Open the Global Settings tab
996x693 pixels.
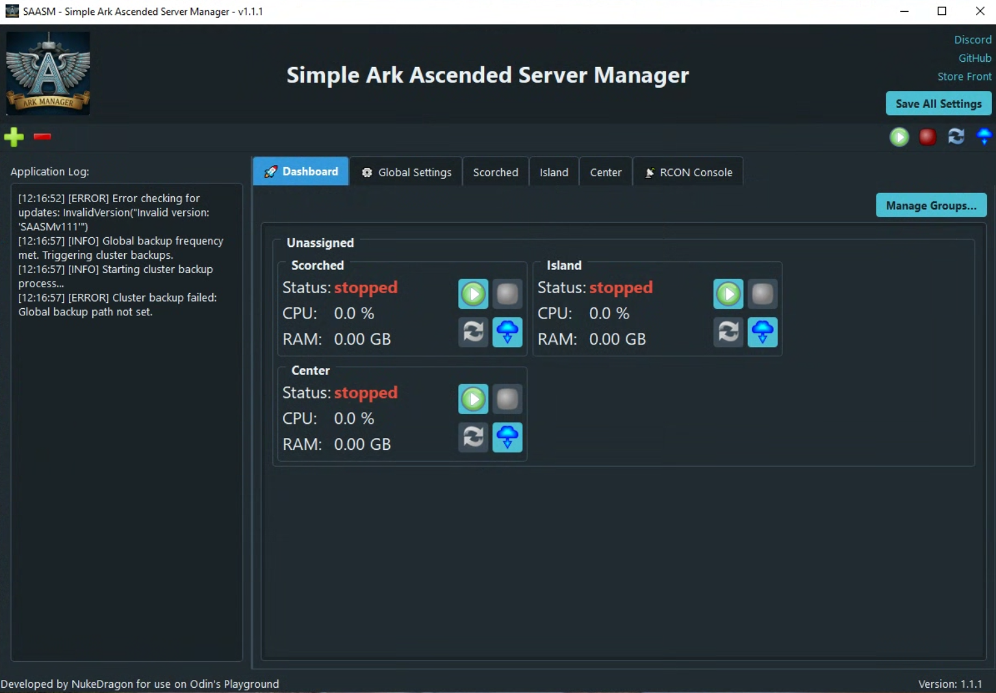pyautogui.click(x=406, y=172)
